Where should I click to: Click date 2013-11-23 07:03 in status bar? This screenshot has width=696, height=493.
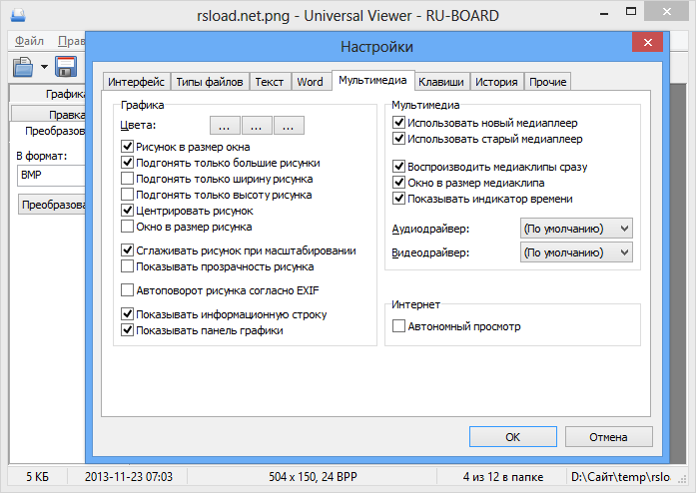128,477
